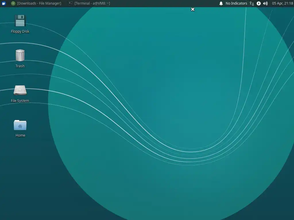Screen dimensions: 294x220
Task: Click the No Indicators panel text
Action: pyautogui.click(x=236, y=3)
